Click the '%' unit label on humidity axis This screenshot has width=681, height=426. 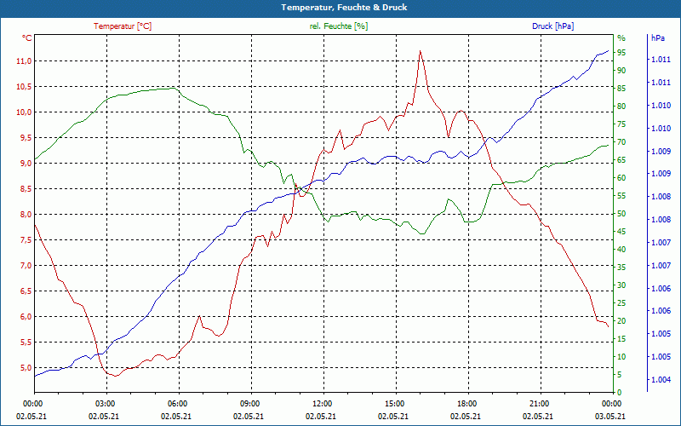621,38
